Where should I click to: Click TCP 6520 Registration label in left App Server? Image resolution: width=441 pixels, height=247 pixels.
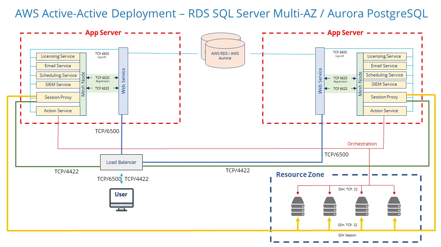click(102, 79)
